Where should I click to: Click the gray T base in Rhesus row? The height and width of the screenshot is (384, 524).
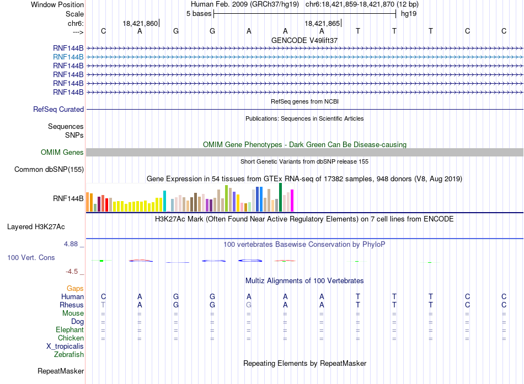(x=103, y=305)
